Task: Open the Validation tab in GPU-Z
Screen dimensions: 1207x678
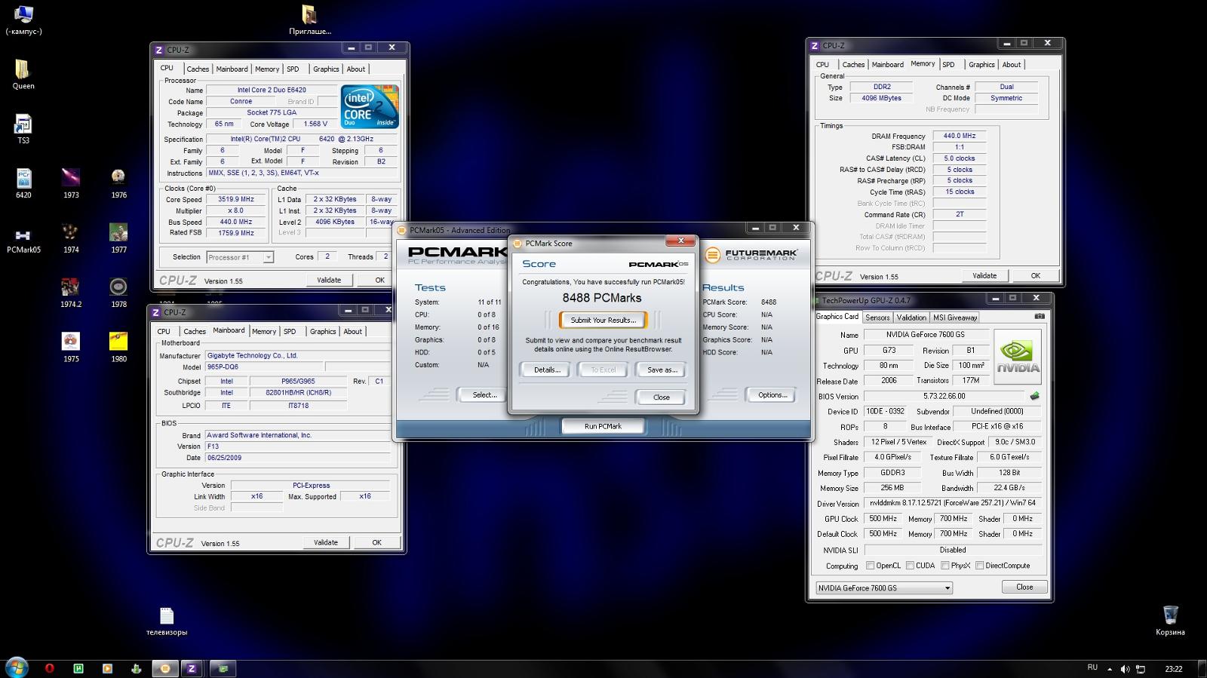Action: pos(911,318)
